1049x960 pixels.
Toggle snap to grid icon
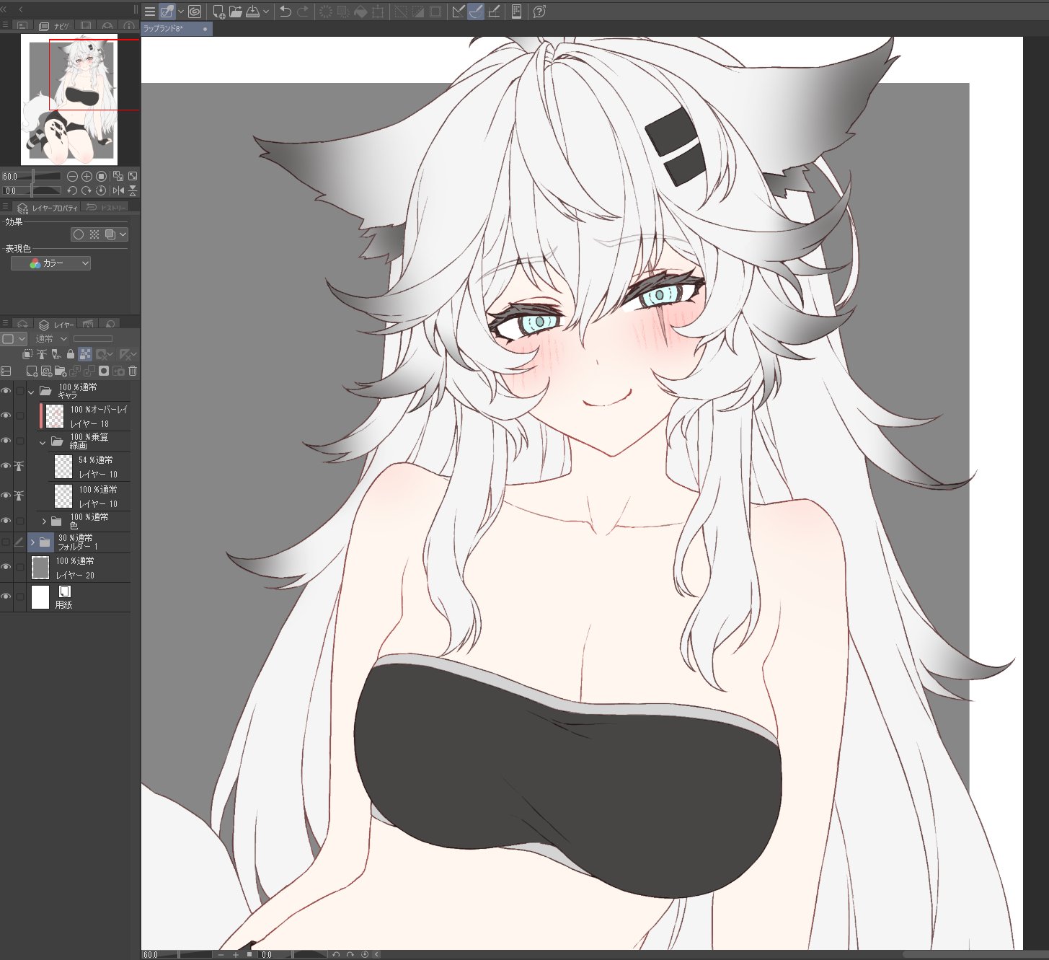[494, 12]
